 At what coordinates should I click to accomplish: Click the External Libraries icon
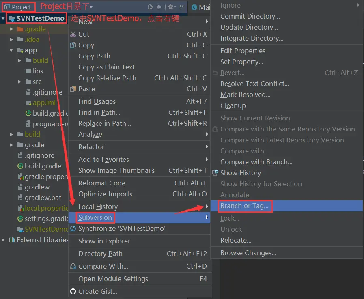point(12,240)
